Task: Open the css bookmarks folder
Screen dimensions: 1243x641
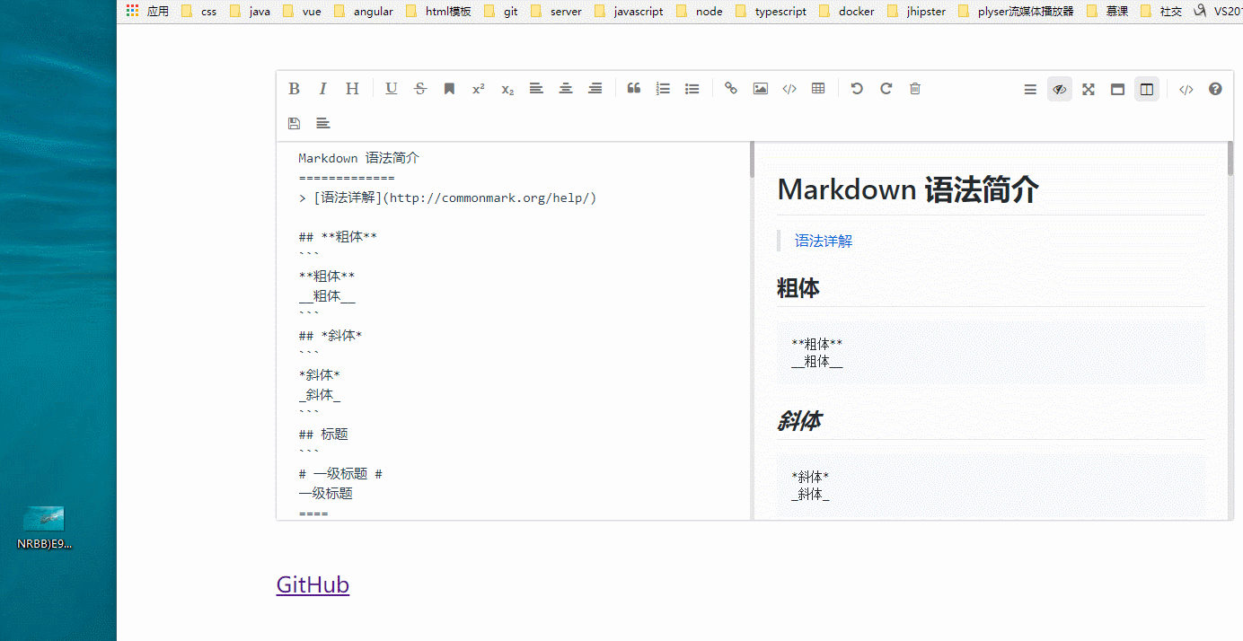Action: [x=198, y=12]
